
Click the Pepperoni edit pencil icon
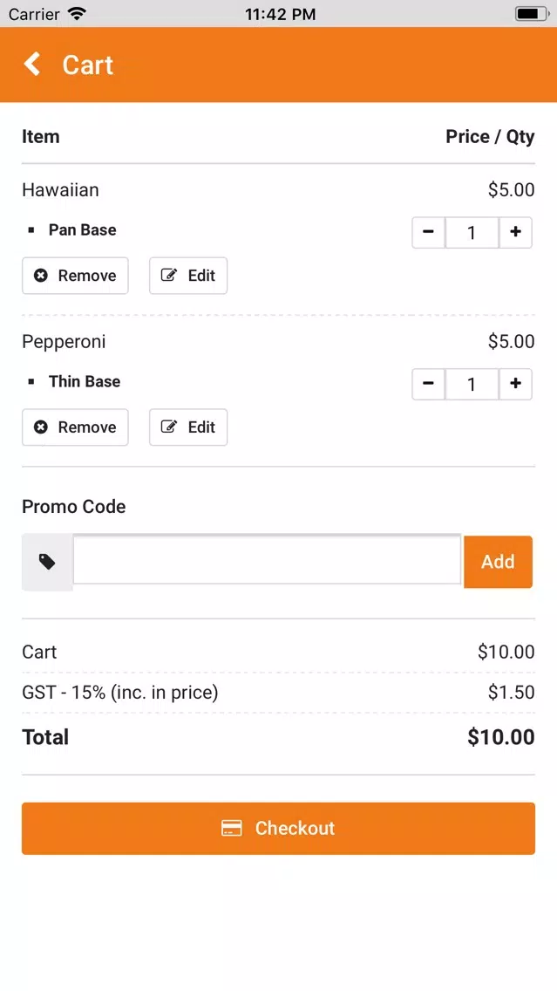(168, 427)
